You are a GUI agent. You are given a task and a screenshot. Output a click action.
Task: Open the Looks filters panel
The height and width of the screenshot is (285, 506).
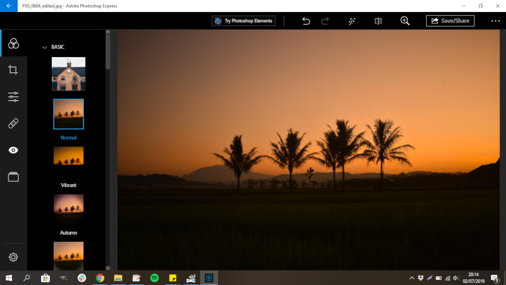(13, 43)
